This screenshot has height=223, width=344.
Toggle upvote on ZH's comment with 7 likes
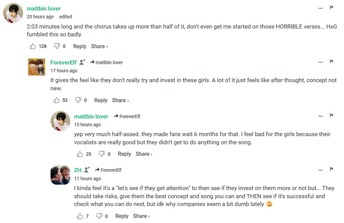pyautogui.click(x=80, y=216)
